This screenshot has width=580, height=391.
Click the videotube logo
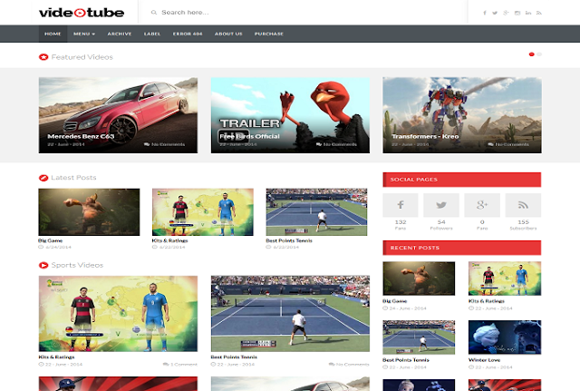(82, 13)
